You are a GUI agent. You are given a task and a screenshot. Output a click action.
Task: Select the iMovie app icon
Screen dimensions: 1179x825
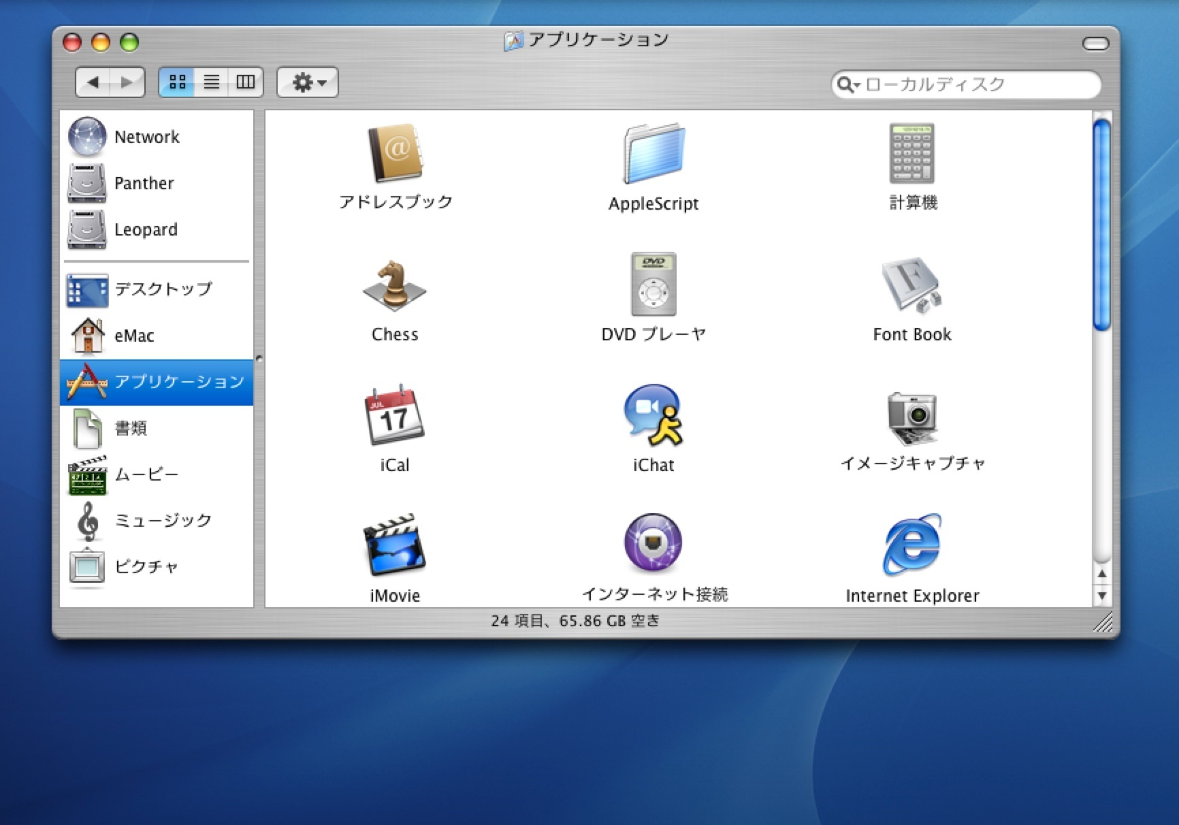coord(394,545)
